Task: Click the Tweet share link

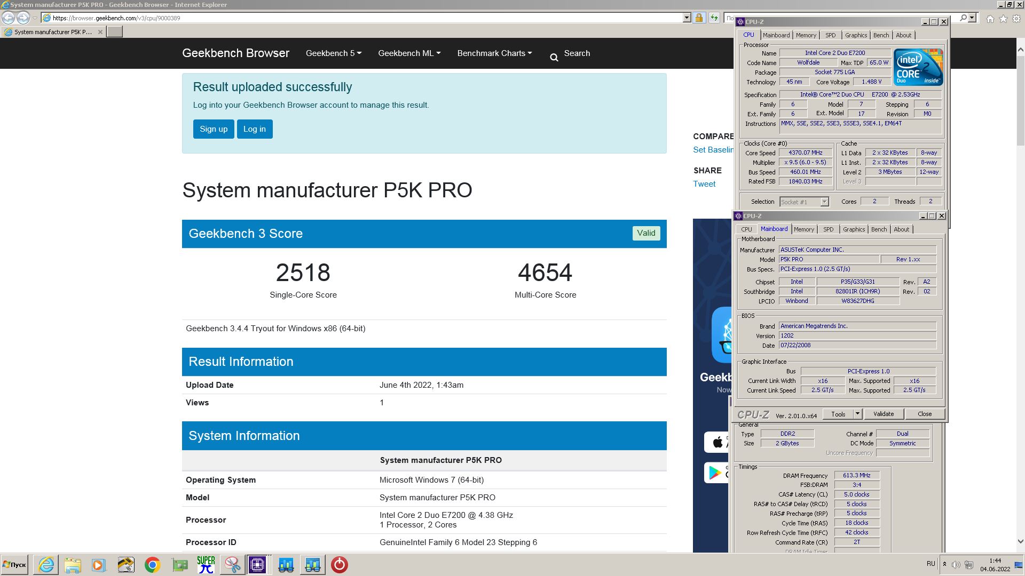Action: tap(704, 184)
